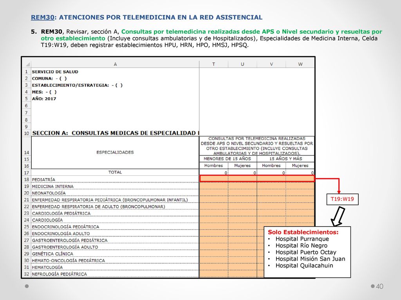Viewport: 401px width, 300px height.
Task: Select row header 17
Action: [26, 173]
